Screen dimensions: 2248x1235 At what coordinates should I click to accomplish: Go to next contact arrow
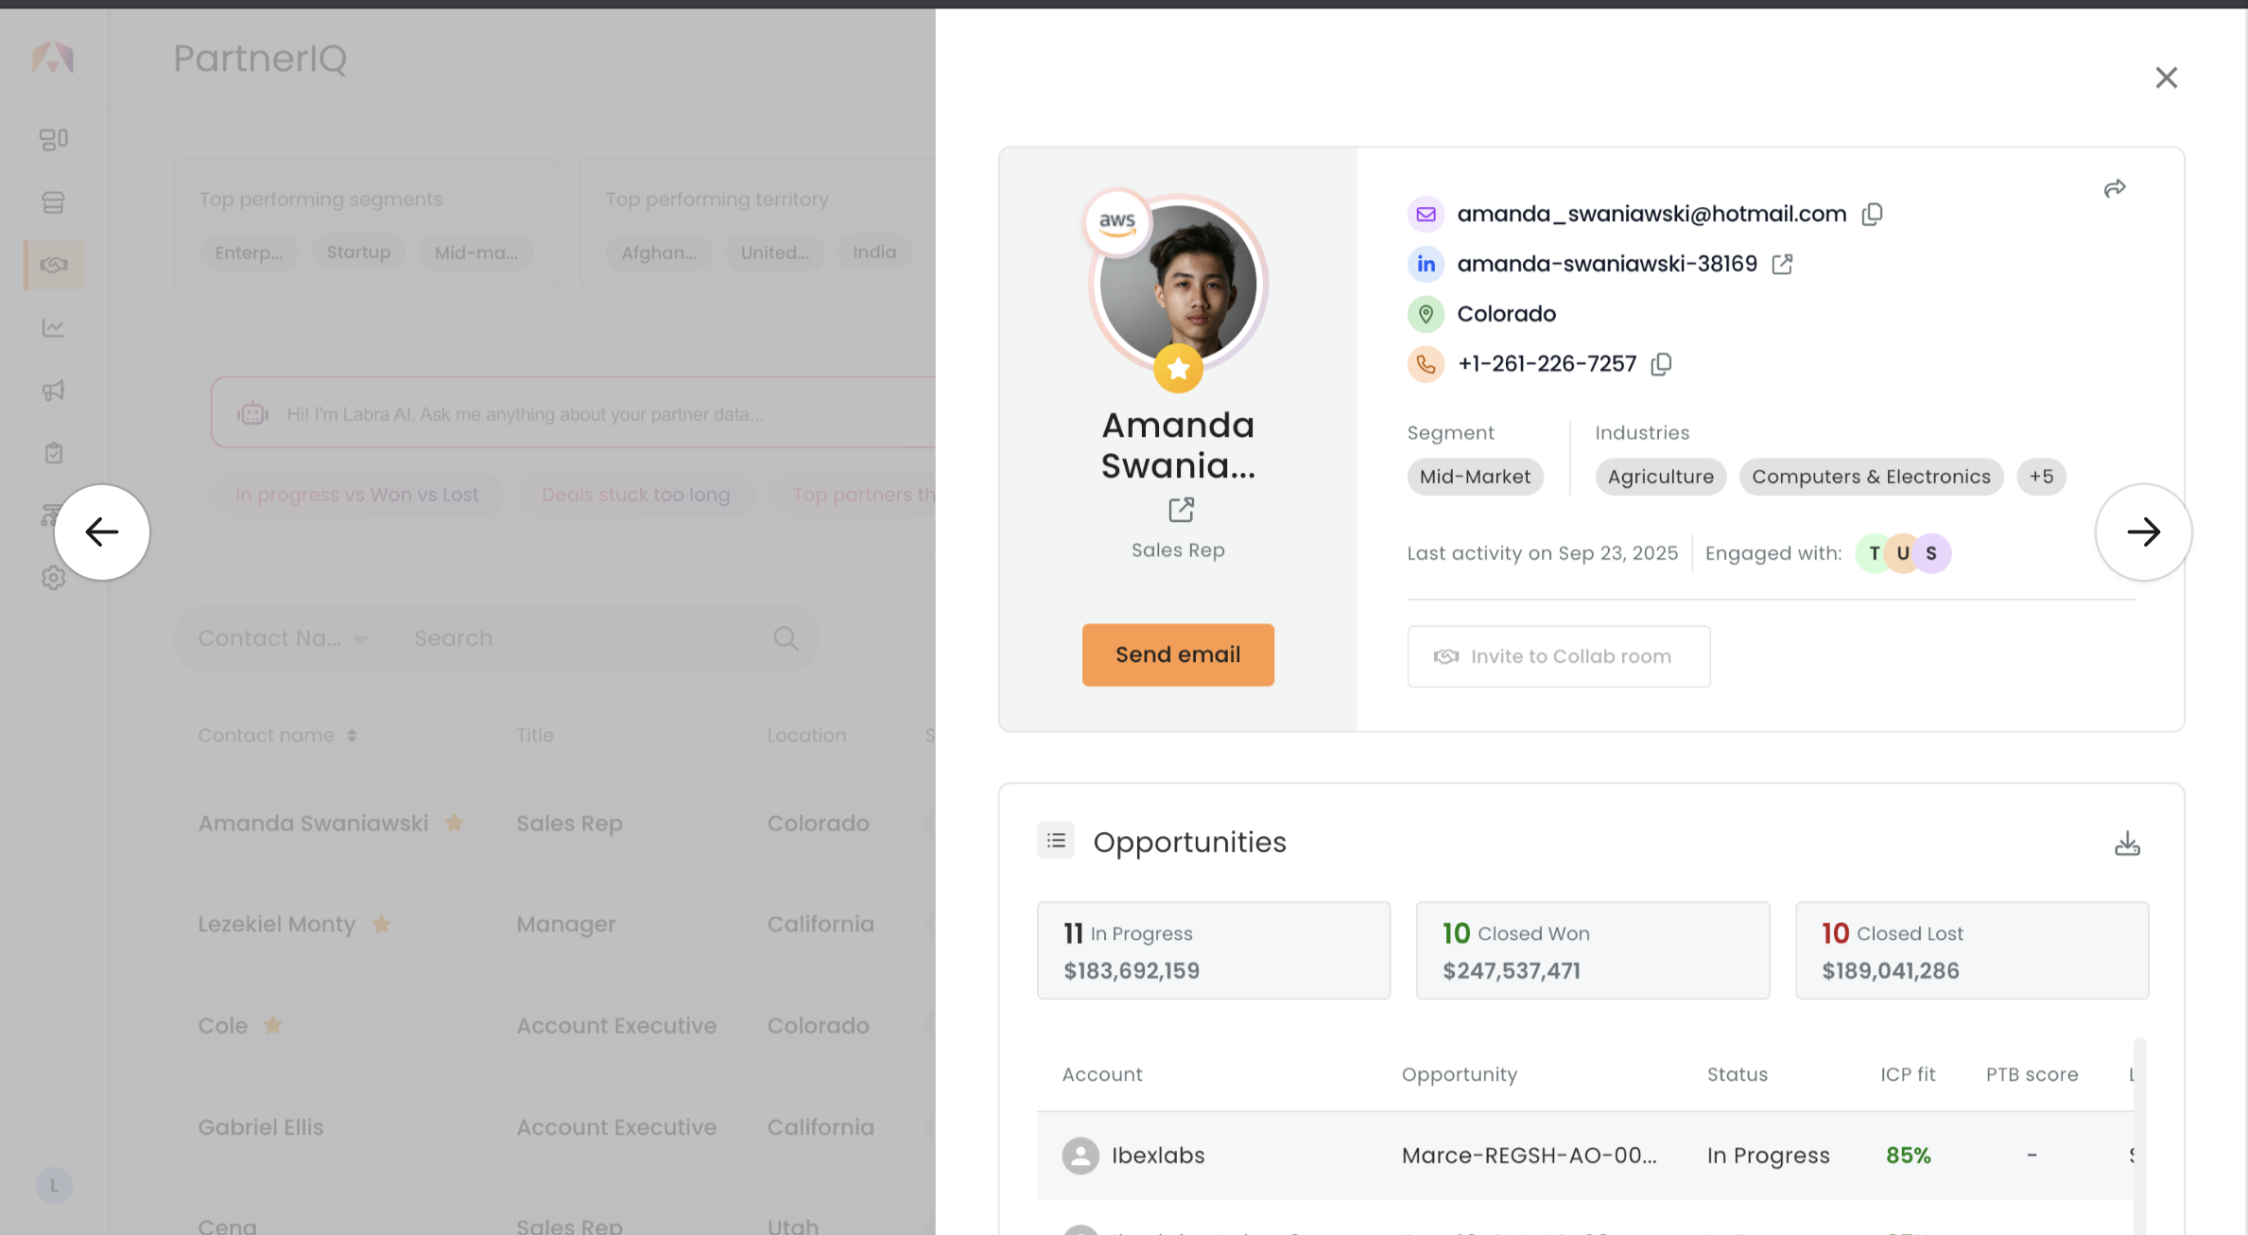tap(2143, 532)
